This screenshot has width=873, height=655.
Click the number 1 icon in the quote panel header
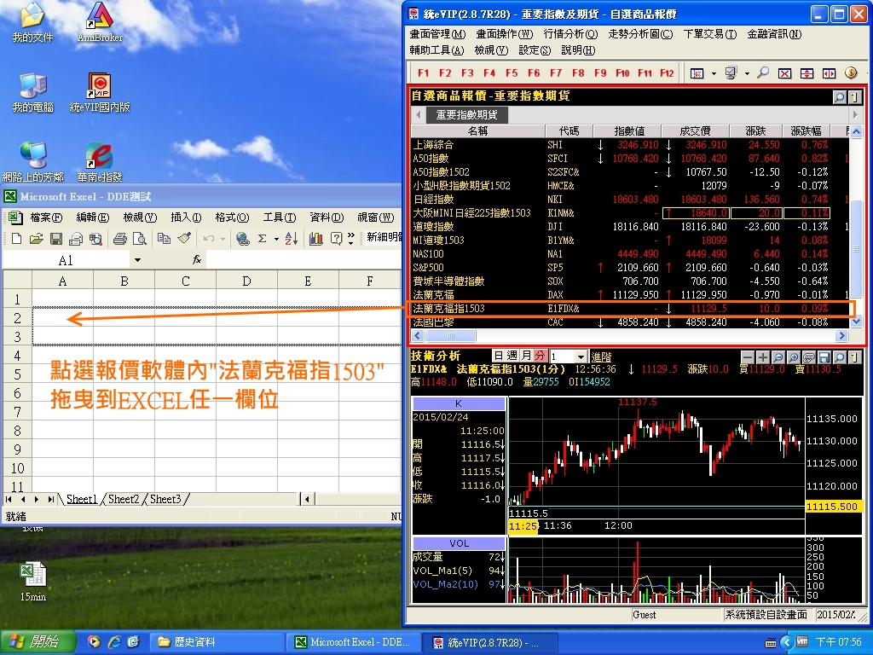pos(854,97)
